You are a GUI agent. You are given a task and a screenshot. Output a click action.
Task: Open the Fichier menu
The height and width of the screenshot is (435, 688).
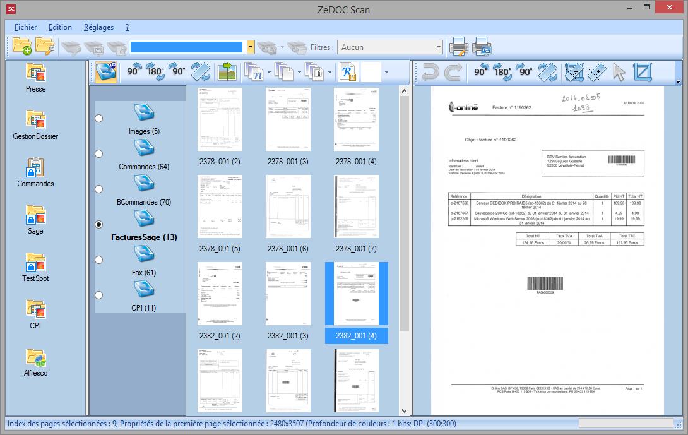[x=25, y=27]
